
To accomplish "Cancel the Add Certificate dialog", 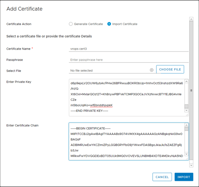I will click(162, 177).
